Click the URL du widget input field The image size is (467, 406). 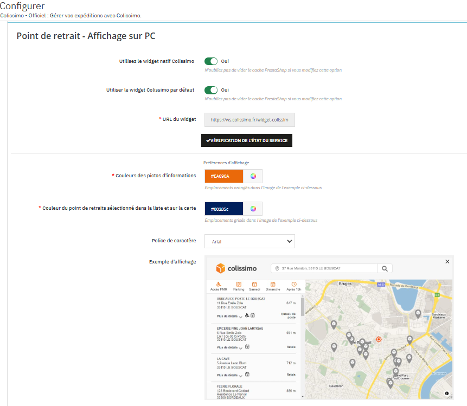pyautogui.click(x=250, y=120)
